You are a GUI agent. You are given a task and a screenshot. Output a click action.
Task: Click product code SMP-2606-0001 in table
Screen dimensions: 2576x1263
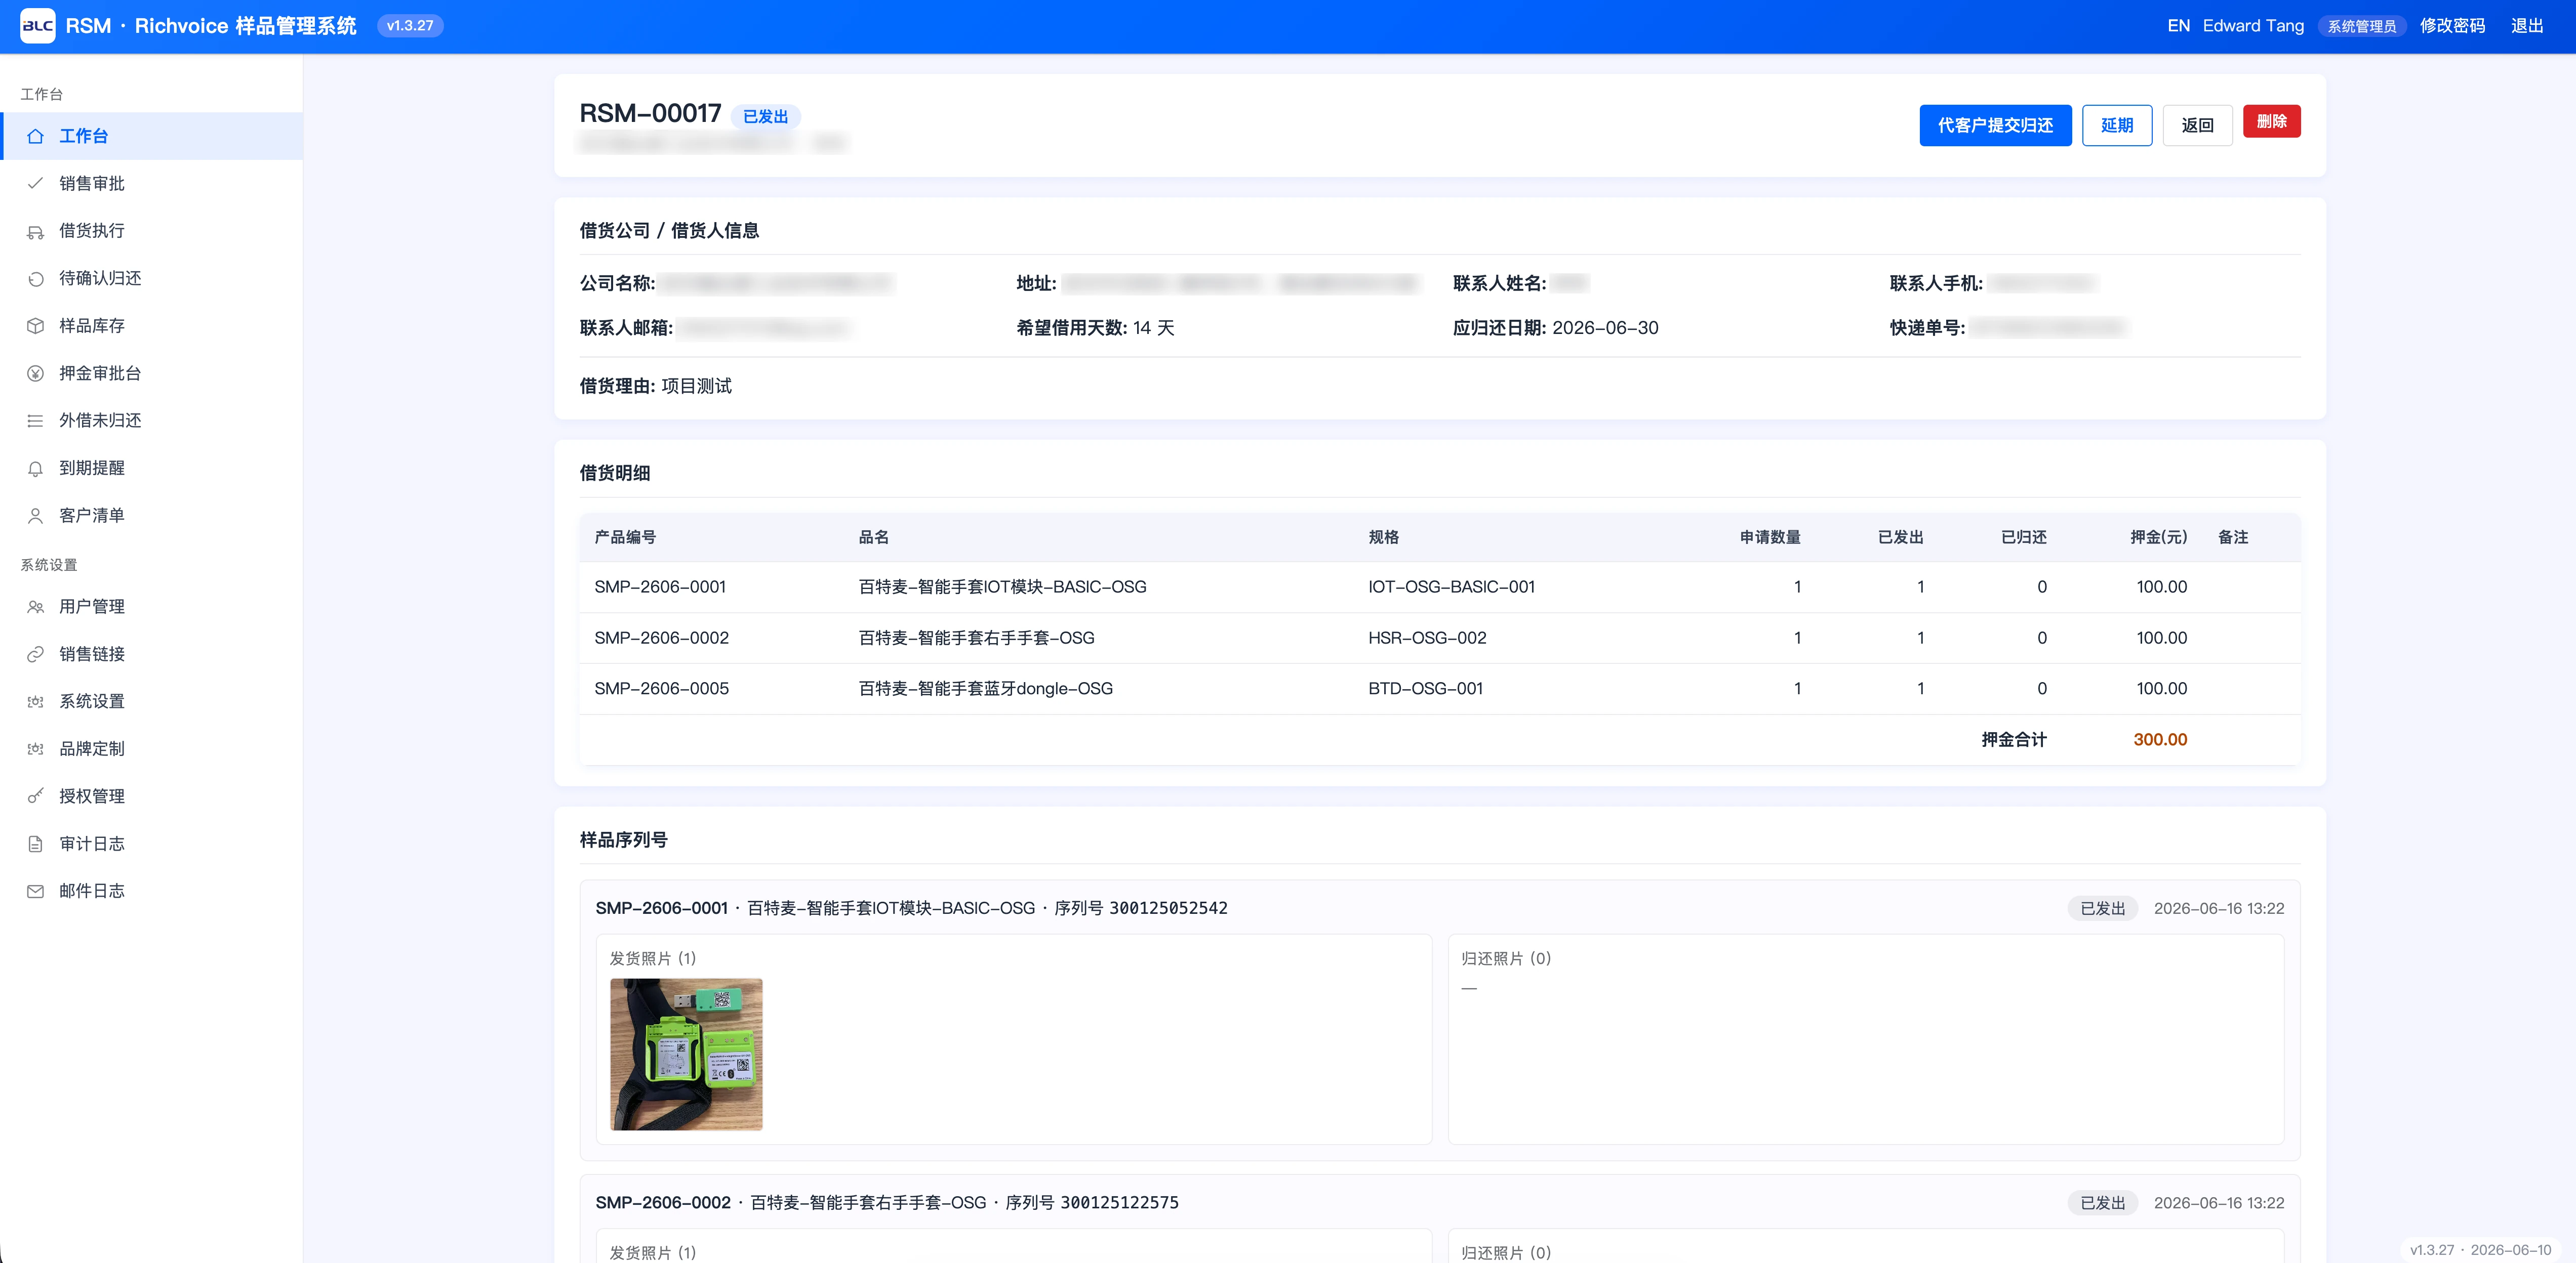tap(660, 587)
